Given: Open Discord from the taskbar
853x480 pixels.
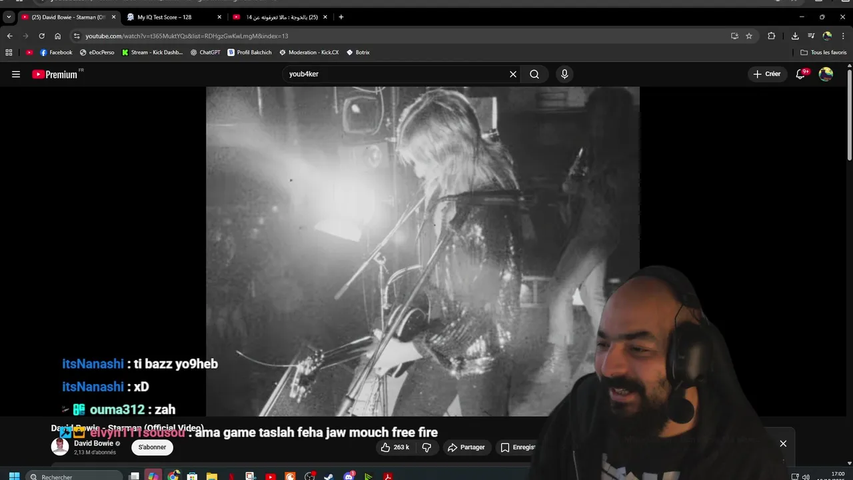Looking at the screenshot, I should 349,476.
